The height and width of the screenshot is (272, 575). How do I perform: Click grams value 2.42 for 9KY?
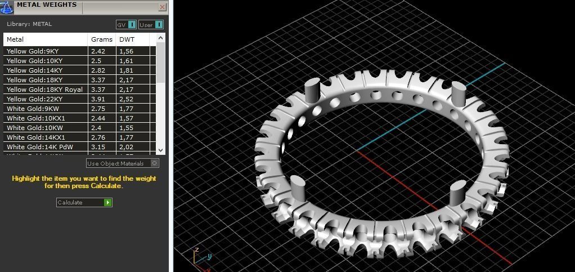[98, 51]
